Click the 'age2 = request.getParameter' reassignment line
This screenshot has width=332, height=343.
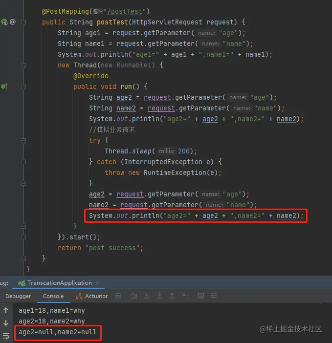tap(169, 194)
